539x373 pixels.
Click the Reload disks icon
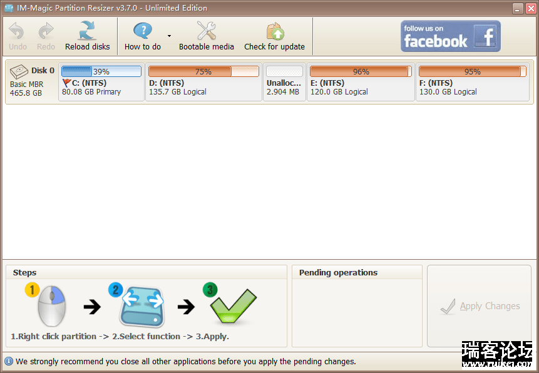click(87, 31)
